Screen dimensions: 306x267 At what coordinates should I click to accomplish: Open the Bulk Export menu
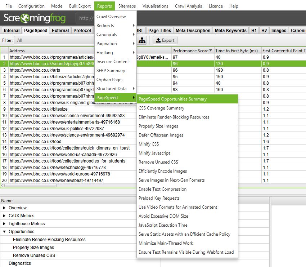click(80, 6)
